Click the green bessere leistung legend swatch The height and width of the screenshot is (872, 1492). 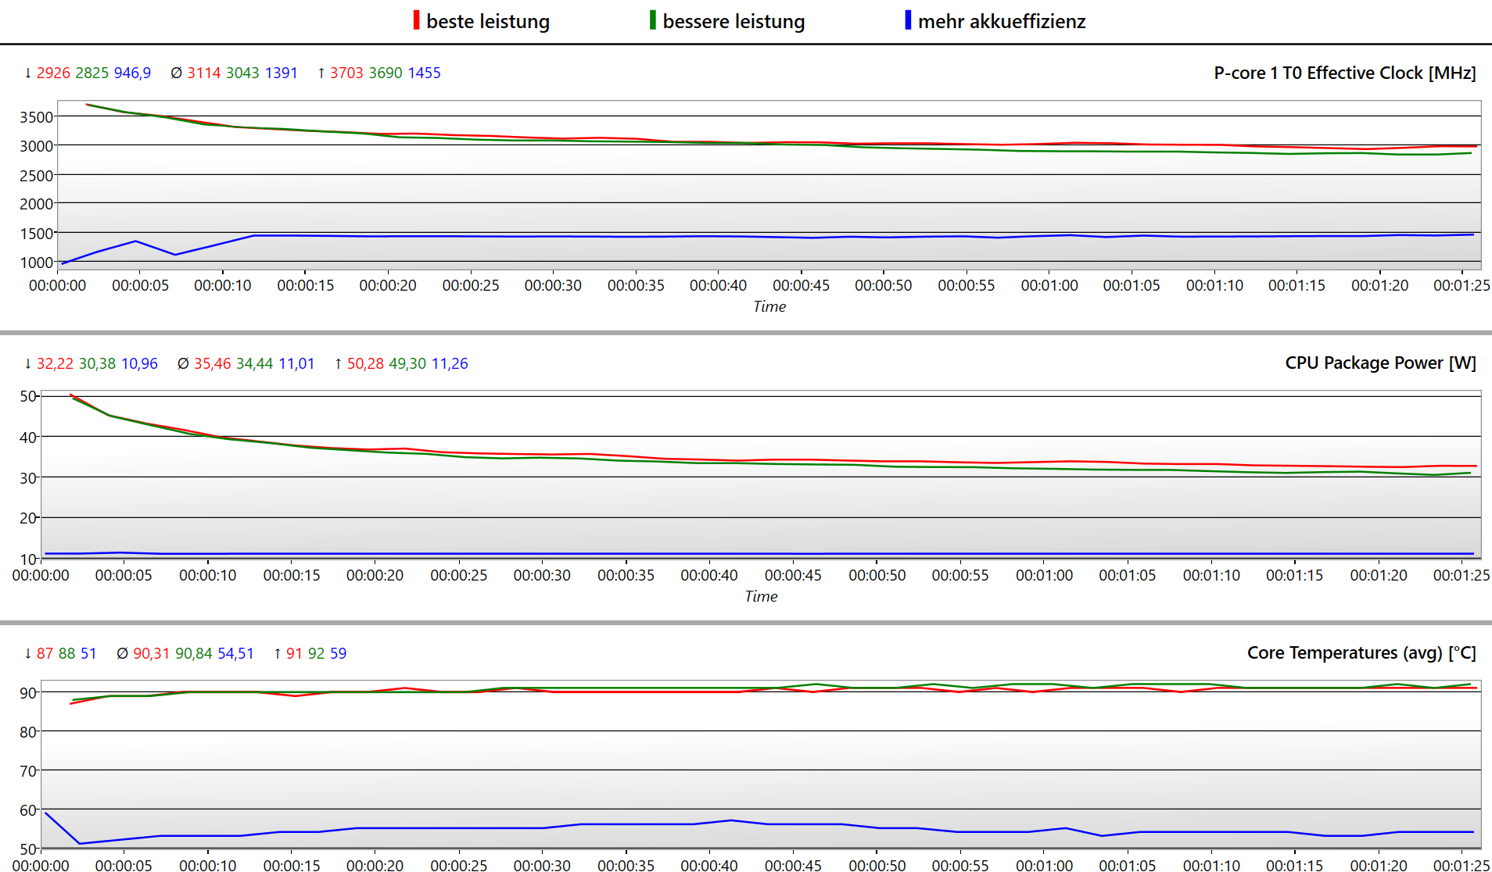coord(652,20)
